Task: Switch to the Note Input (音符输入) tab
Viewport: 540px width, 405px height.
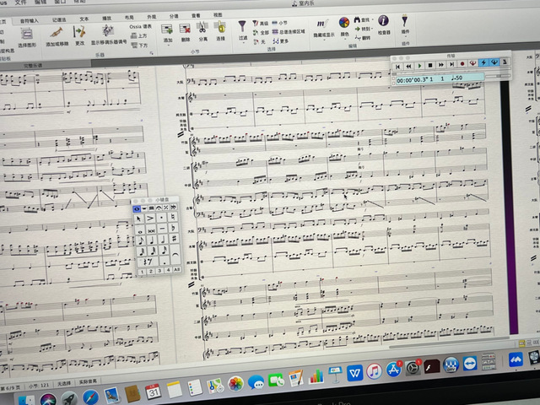Action: click(31, 16)
